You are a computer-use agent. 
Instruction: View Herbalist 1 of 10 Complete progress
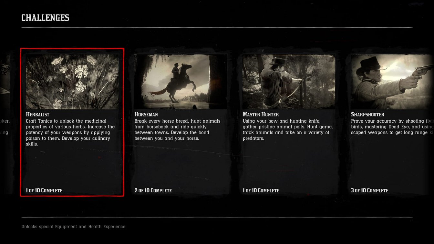[44, 190]
